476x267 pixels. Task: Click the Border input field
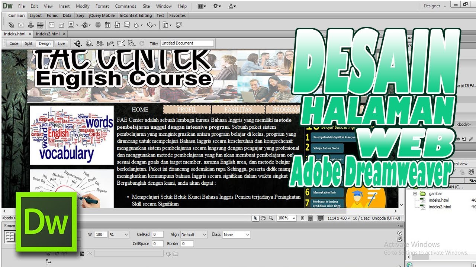(x=187, y=244)
